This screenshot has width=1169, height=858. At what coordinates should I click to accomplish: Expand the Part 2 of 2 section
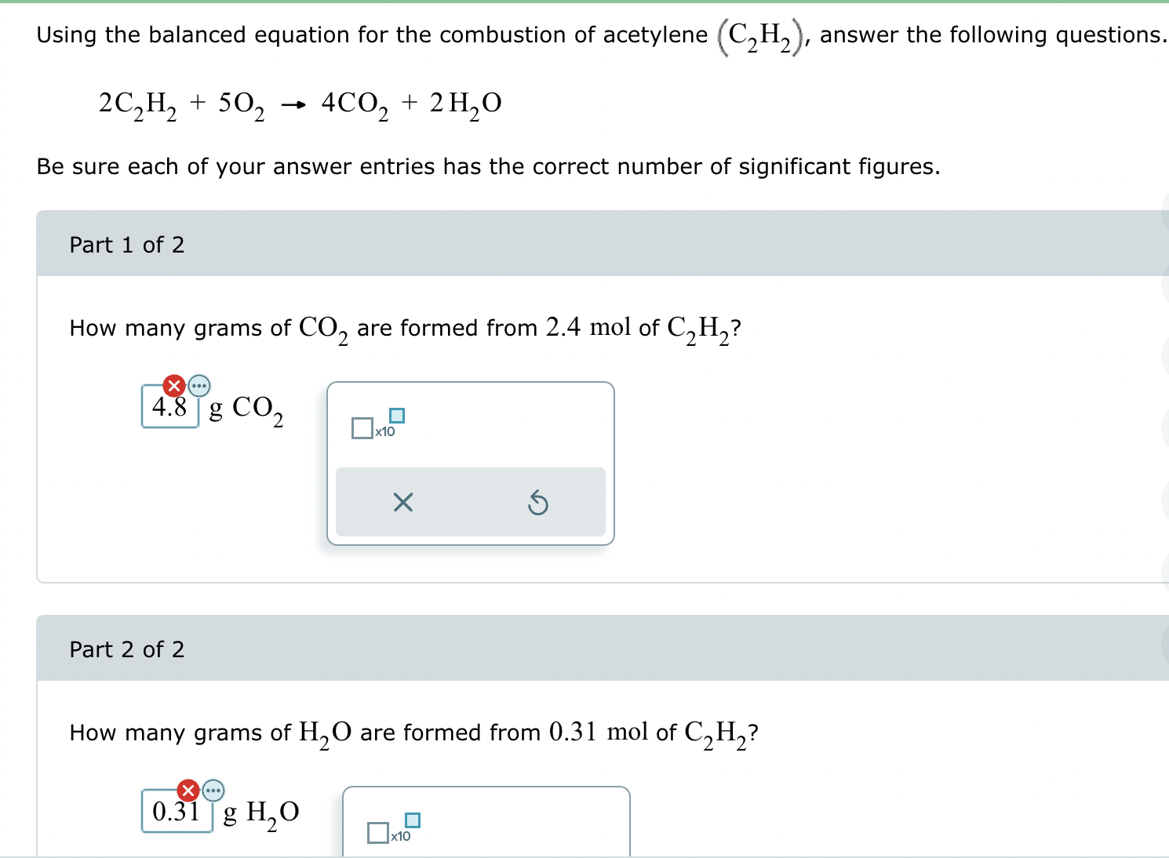coord(127,649)
